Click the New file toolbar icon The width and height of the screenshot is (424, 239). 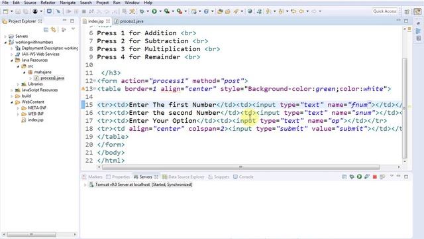pos(5,11)
